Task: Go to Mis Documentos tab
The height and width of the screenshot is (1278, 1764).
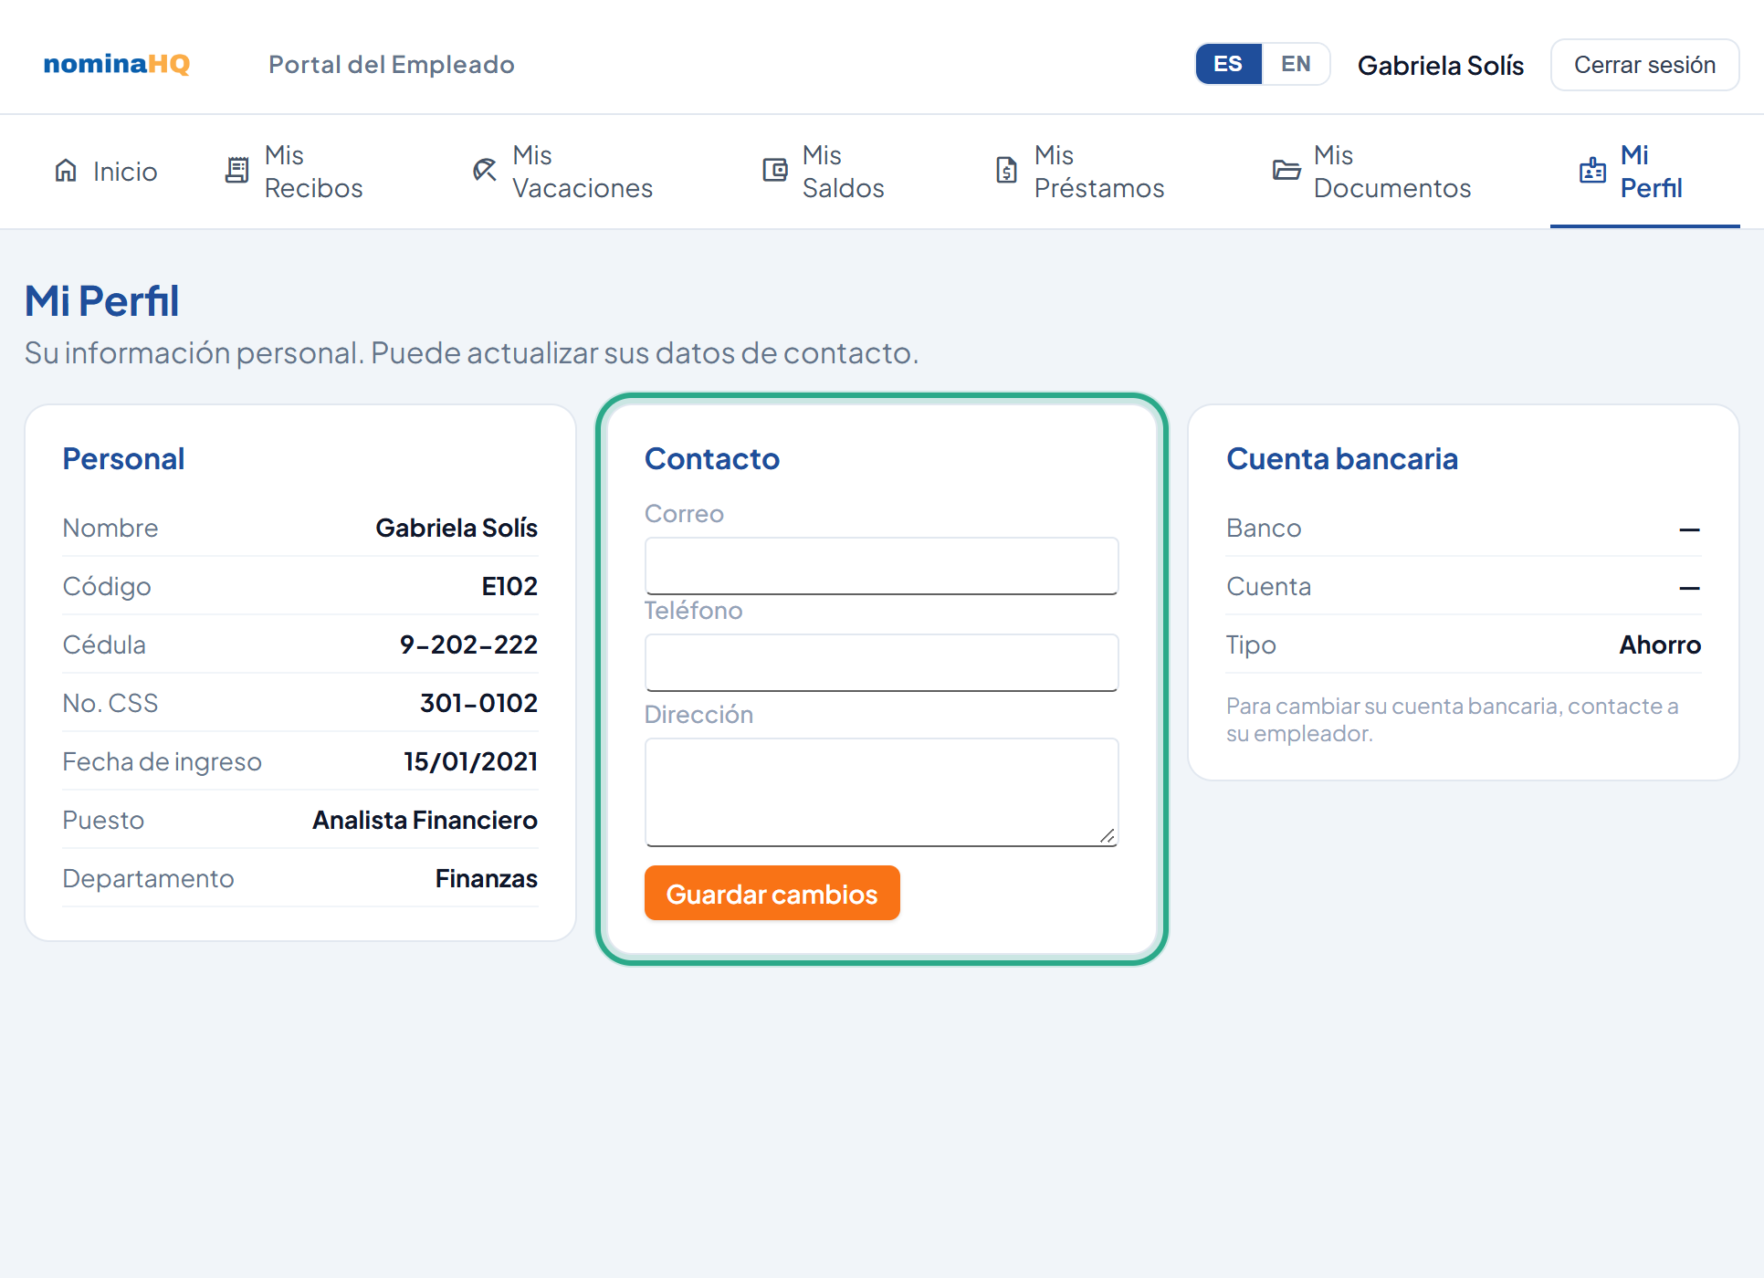Action: click(1372, 172)
